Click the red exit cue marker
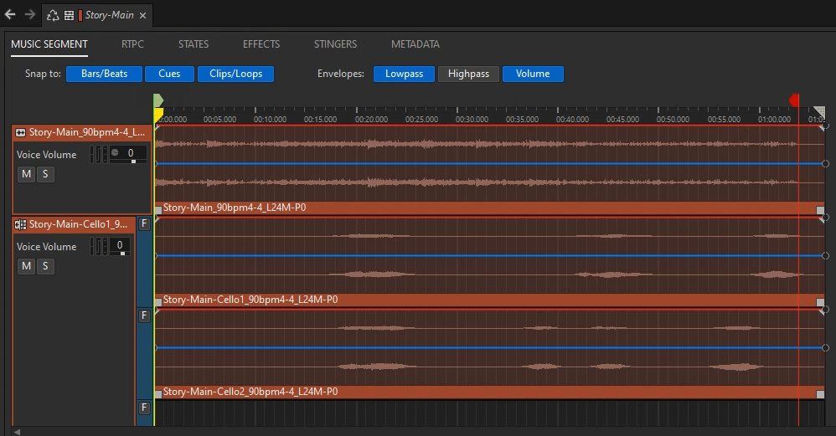 pos(794,100)
